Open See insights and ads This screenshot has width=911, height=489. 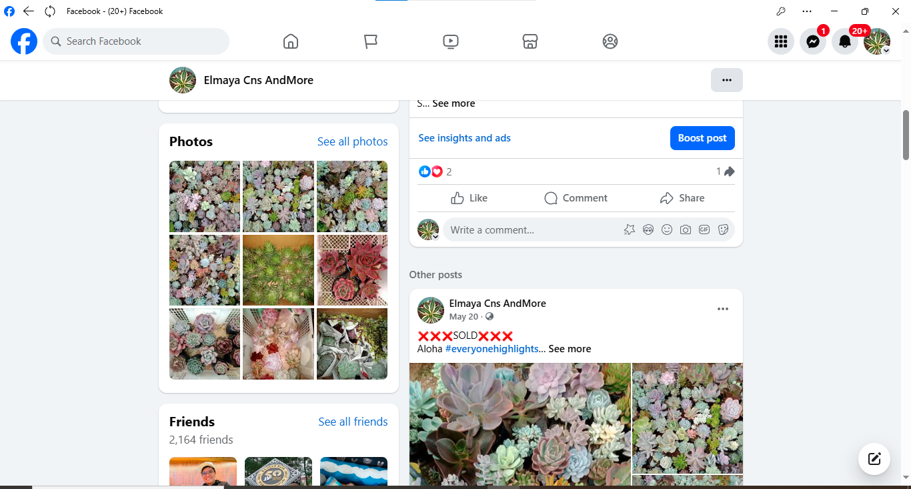(464, 138)
